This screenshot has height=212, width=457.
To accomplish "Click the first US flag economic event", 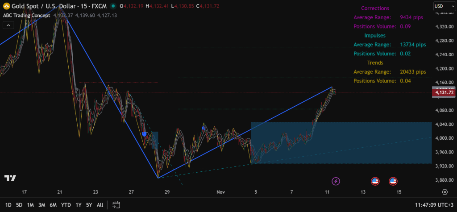I will point(375,181).
